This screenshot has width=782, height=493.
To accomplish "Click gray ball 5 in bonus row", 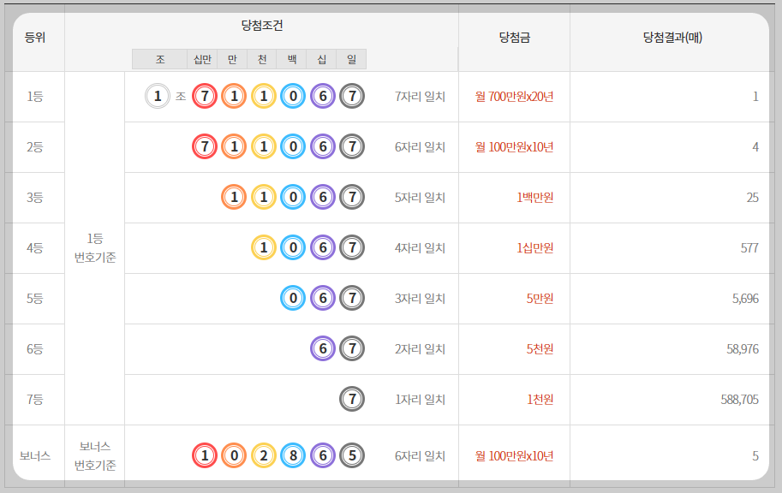I will point(352,455).
